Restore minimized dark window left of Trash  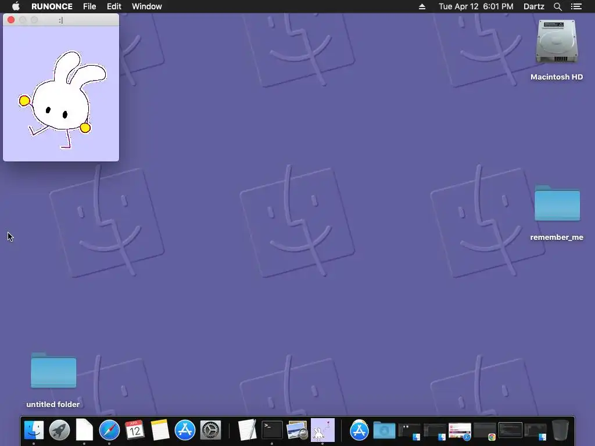535,431
